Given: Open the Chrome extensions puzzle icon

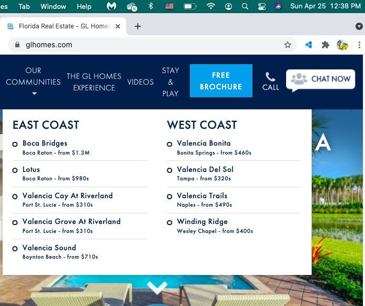Looking at the screenshot, I should [326, 45].
